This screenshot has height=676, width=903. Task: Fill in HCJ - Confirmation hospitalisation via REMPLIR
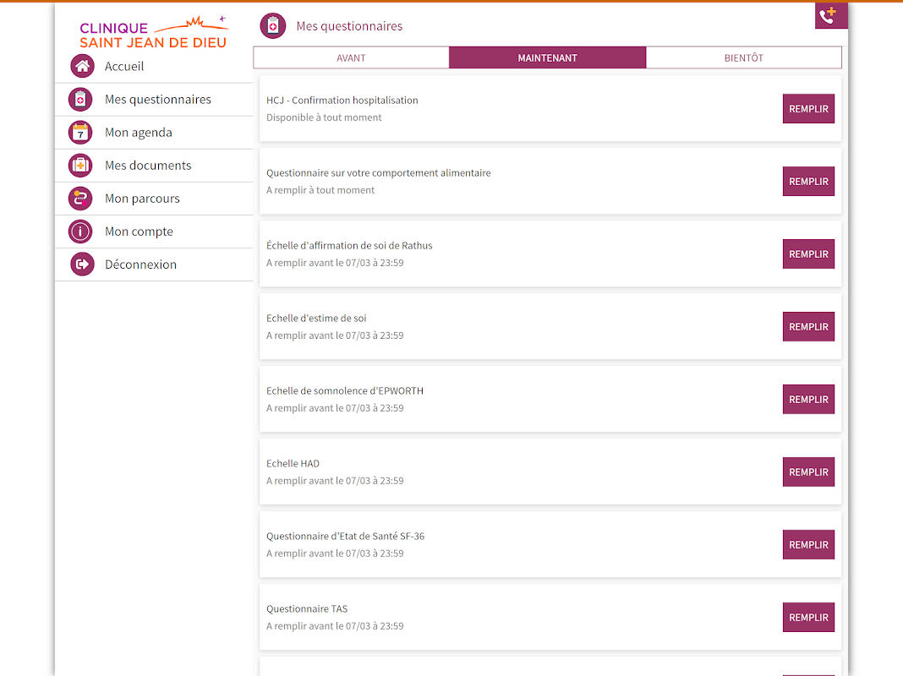(x=808, y=109)
